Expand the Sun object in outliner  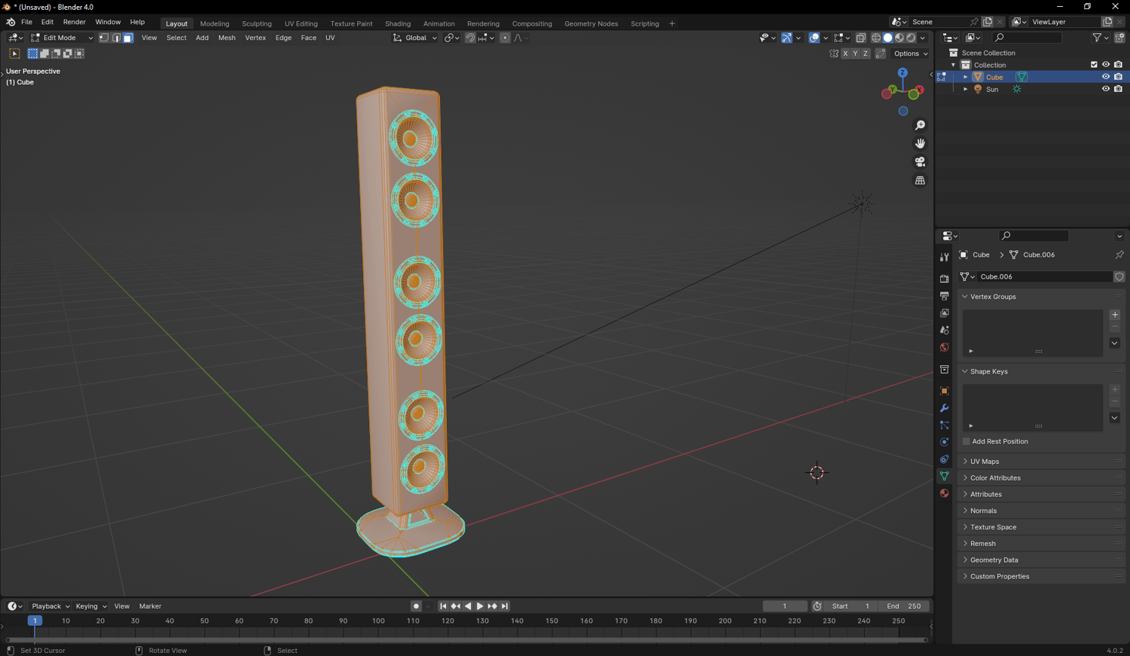[x=966, y=89]
